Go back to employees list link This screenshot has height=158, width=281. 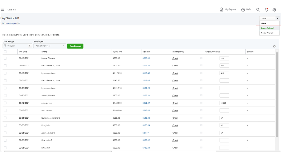coord(11,23)
